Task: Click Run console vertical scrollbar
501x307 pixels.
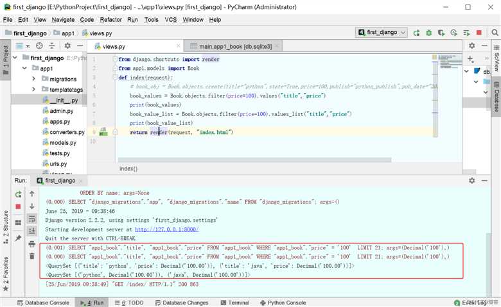Action: [x=489, y=265]
